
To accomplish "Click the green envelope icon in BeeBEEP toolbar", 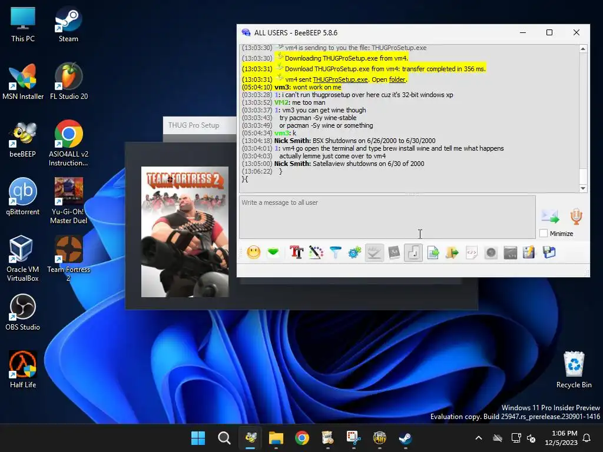I will coord(273,252).
